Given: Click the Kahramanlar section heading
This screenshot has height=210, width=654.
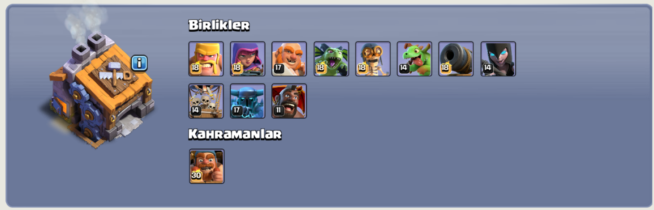Looking at the screenshot, I should pyautogui.click(x=235, y=134).
